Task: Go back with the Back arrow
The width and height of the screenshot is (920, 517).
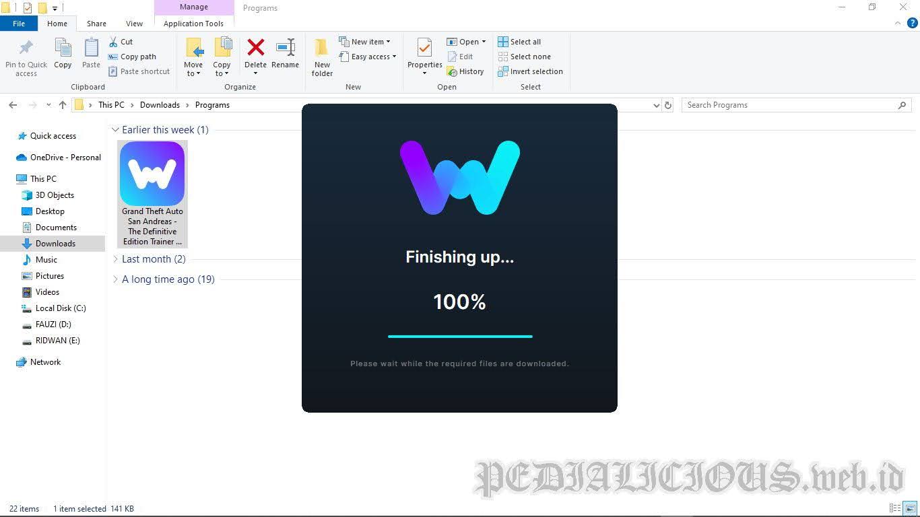Action: (x=13, y=105)
